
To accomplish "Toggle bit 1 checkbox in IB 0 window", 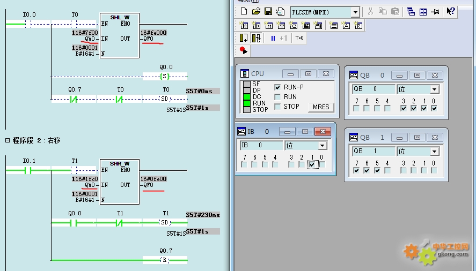I will tap(312, 164).
